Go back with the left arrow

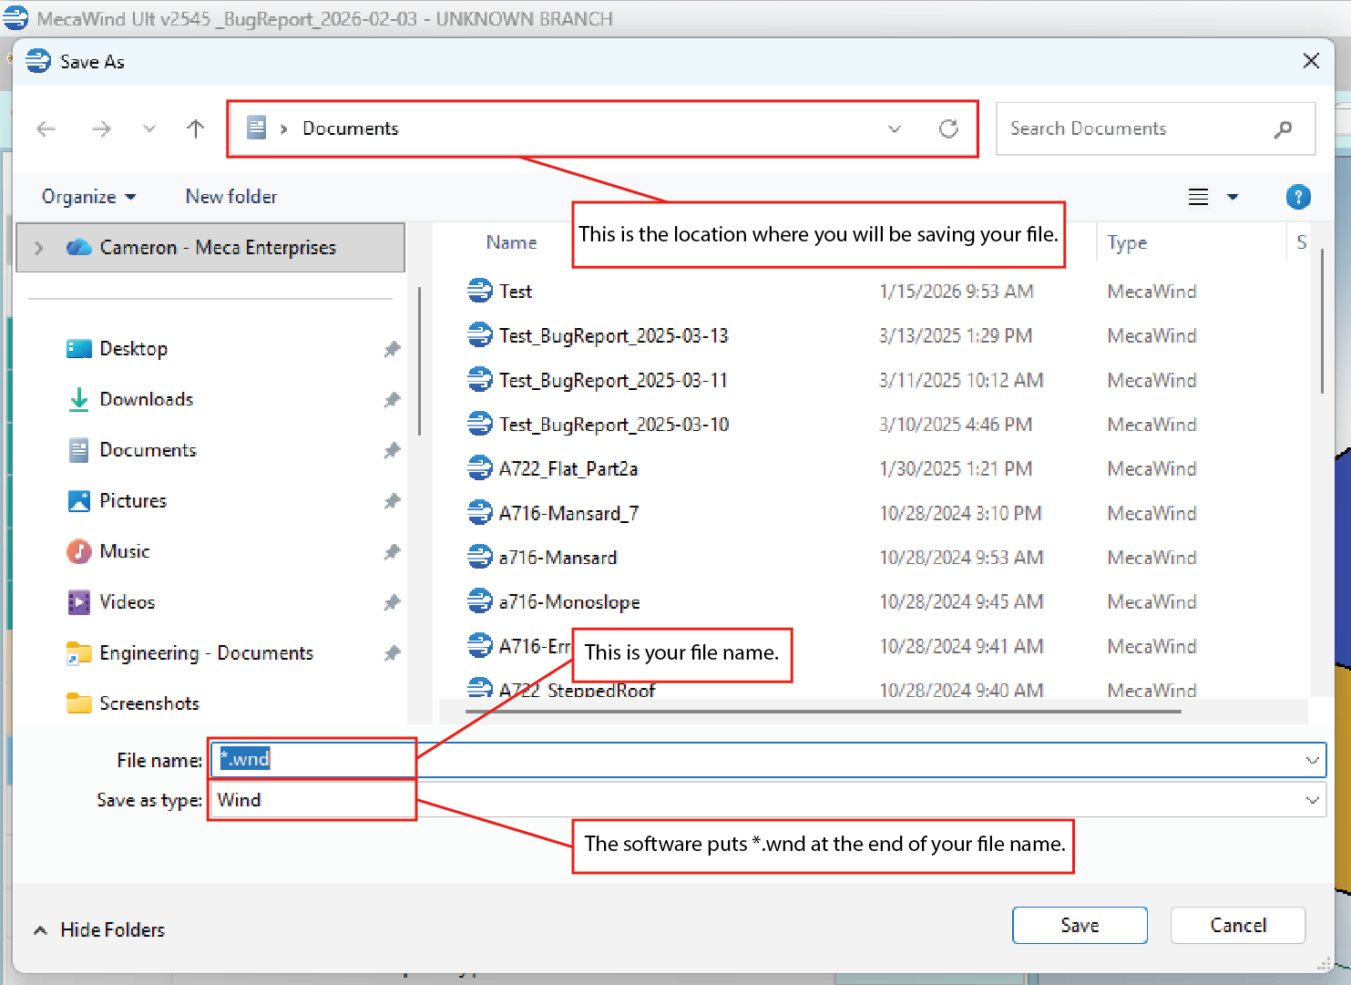[46, 129]
